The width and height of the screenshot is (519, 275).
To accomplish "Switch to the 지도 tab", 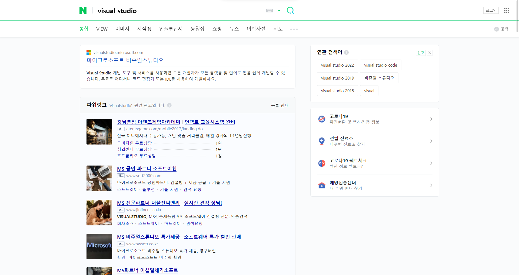I will click(x=278, y=29).
